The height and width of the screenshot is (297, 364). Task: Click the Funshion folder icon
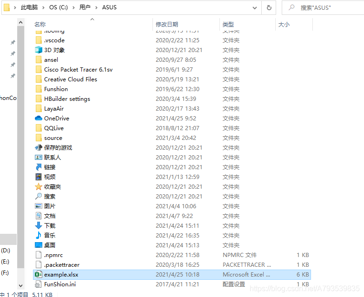[39, 89]
